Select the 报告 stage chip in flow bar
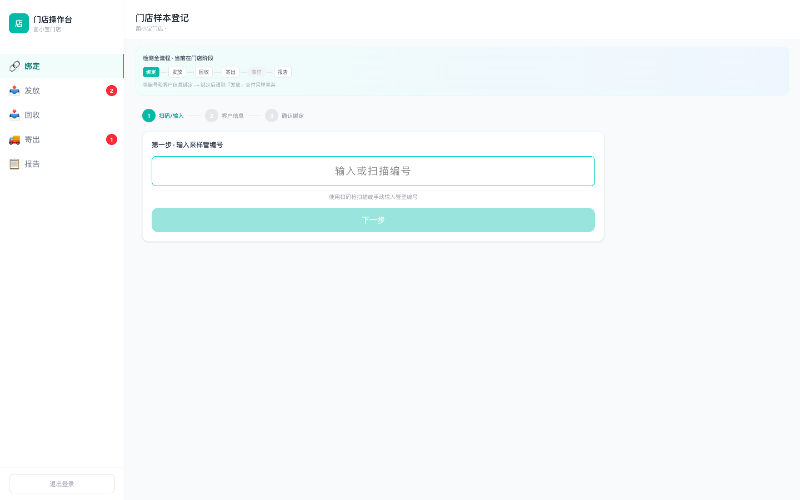 pyautogui.click(x=283, y=72)
